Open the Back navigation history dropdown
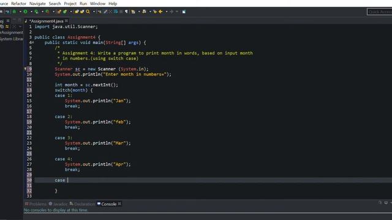Image resolution: width=392 pixels, height=220 pixels. click(x=166, y=12)
